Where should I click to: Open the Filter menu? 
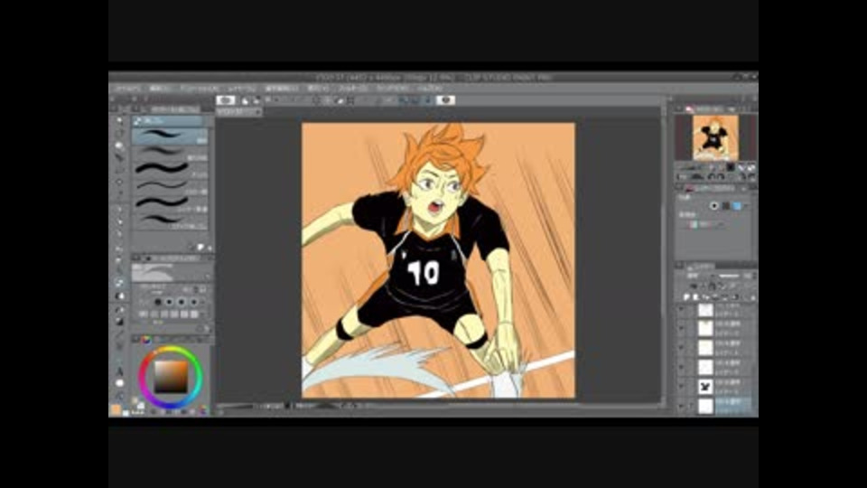353,89
